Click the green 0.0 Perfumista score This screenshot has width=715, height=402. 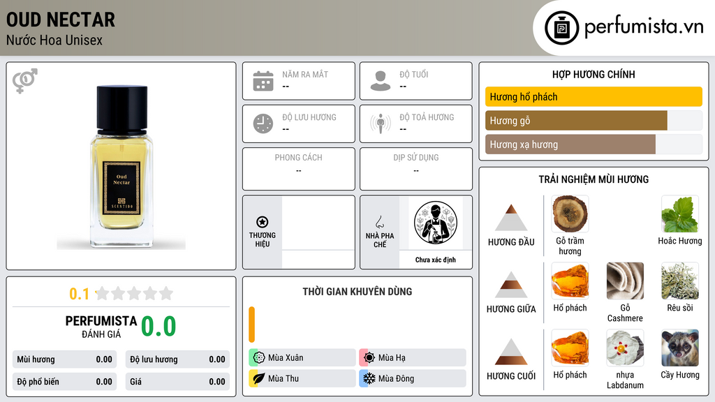(x=159, y=326)
